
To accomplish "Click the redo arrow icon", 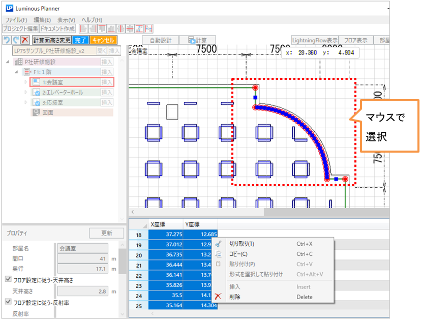I will click(15, 40).
